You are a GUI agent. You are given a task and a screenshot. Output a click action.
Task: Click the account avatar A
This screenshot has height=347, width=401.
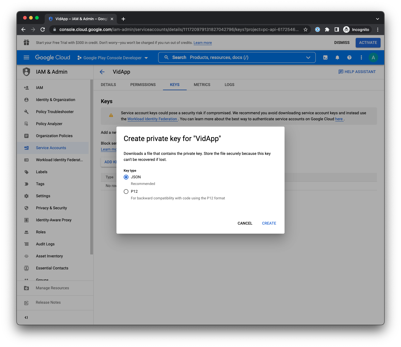[x=373, y=57]
